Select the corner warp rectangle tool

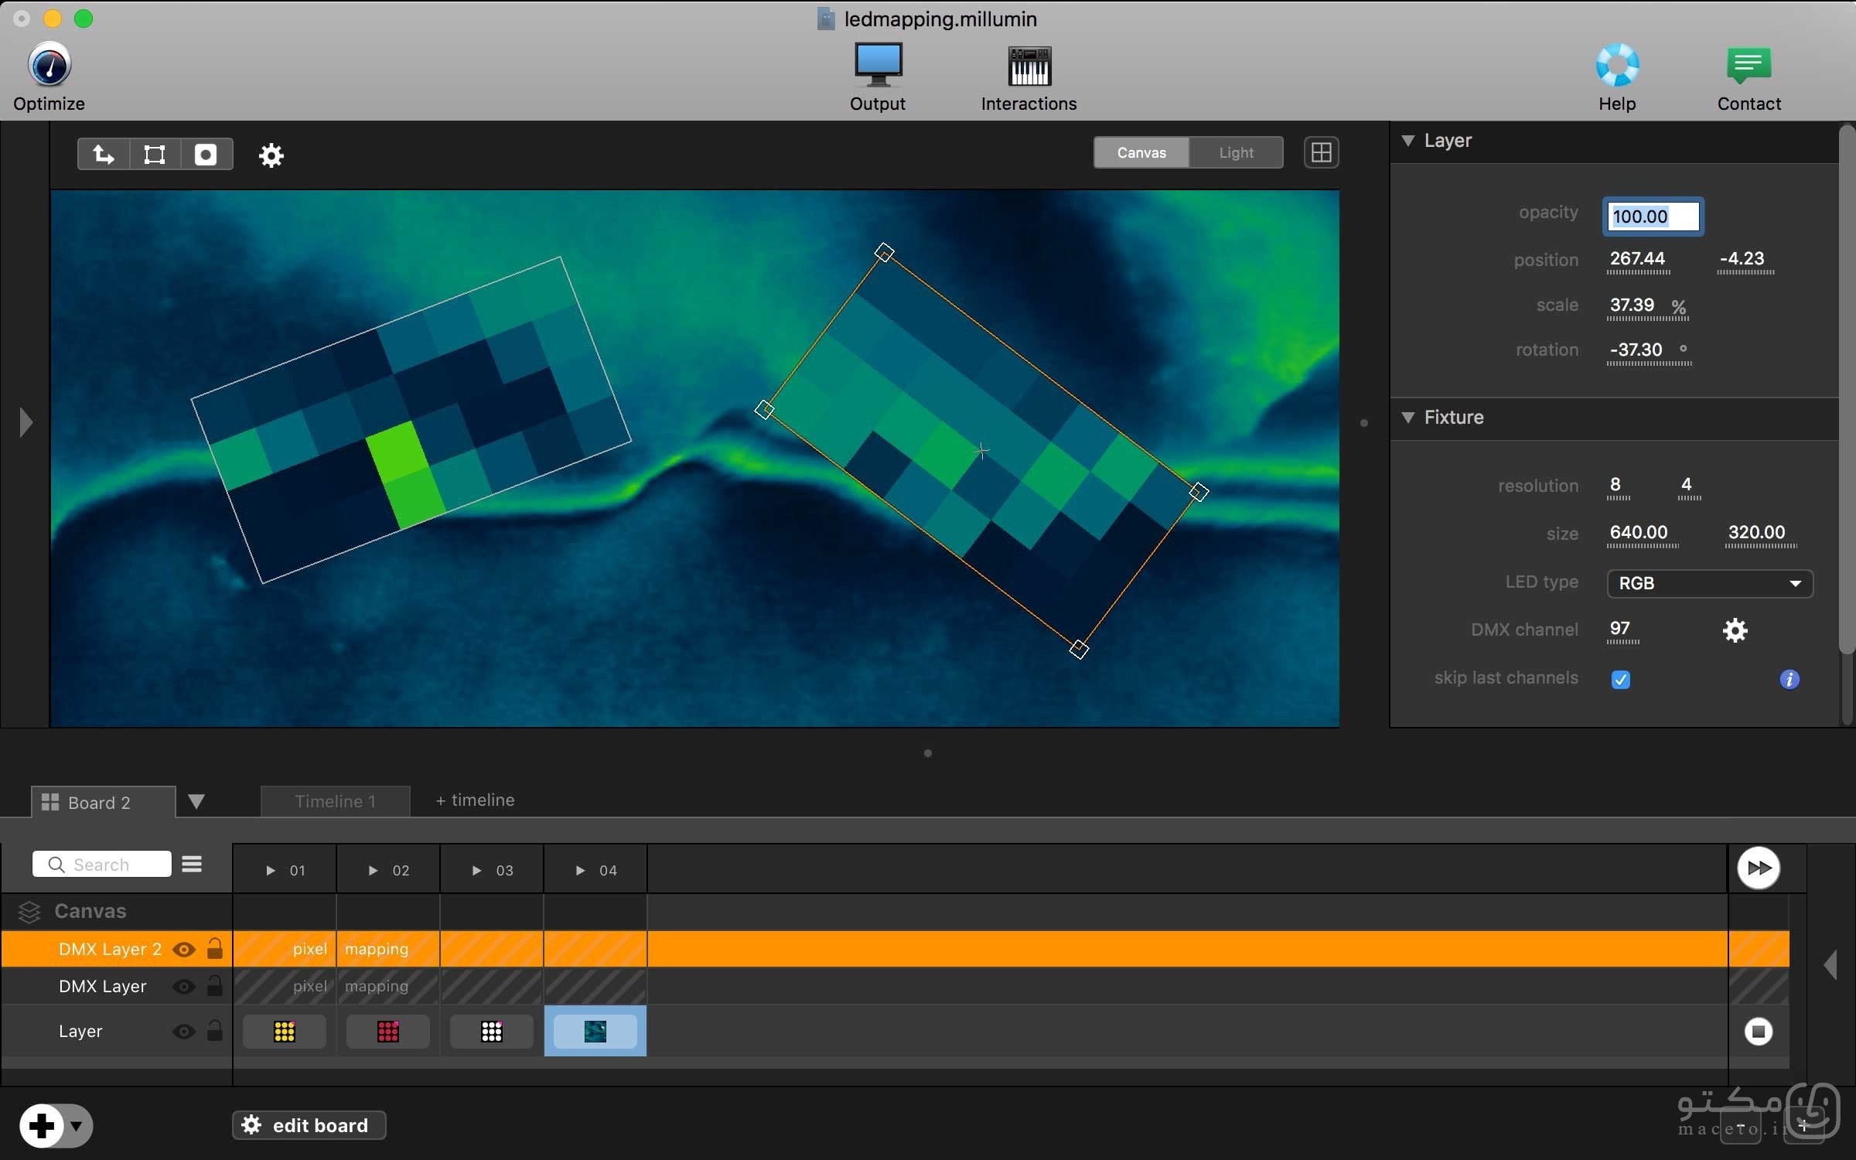pyautogui.click(x=155, y=155)
